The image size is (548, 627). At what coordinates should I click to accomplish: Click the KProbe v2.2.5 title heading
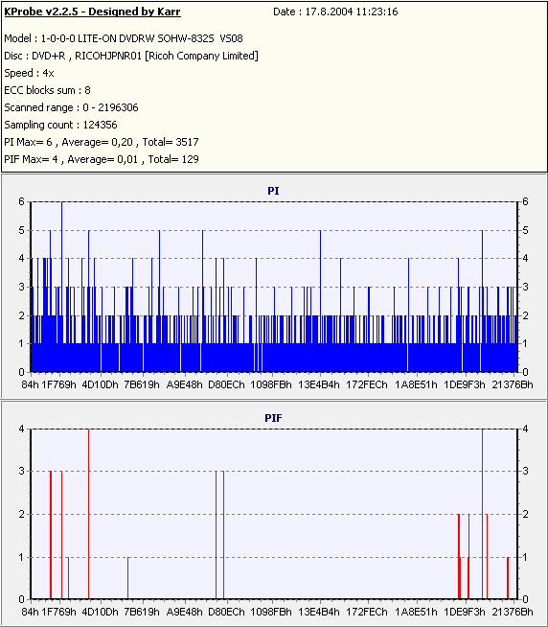pos(92,12)
